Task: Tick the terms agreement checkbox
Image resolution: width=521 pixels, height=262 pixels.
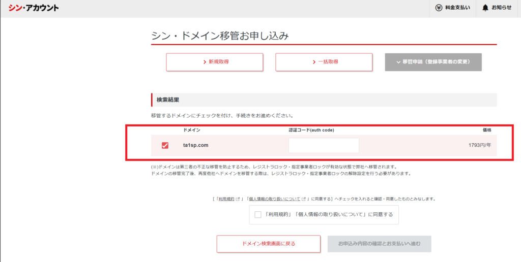Action: [258, 215]
